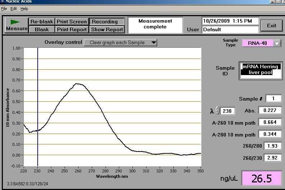Exit the Nucleic Acids module
Viewport: 285px width, 190px height.
point(271,25)
